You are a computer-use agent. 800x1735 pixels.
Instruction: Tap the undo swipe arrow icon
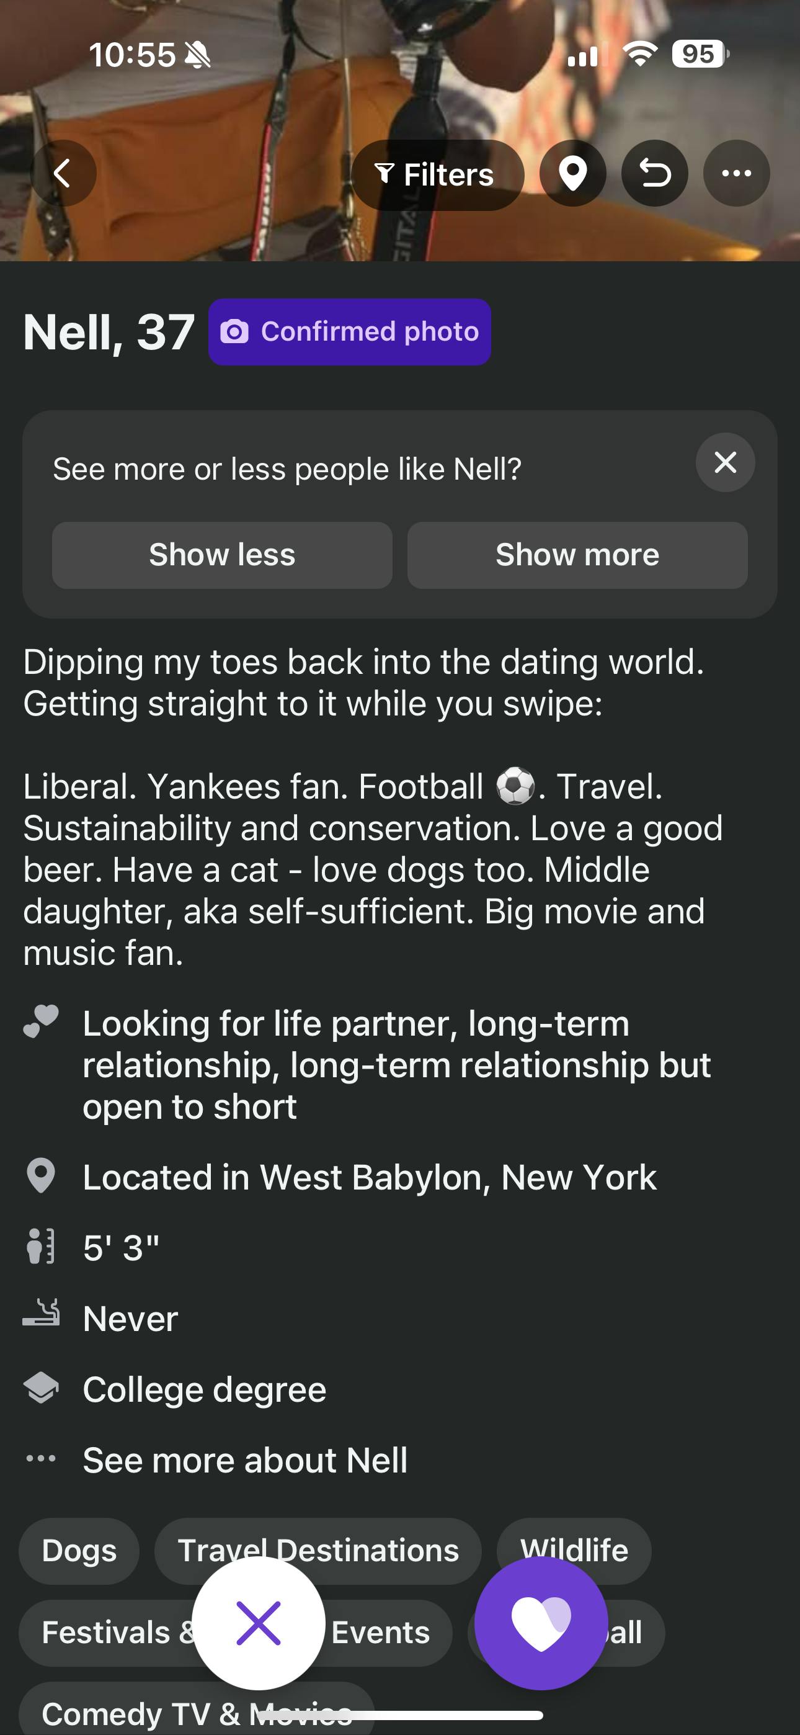click(654, 174)
